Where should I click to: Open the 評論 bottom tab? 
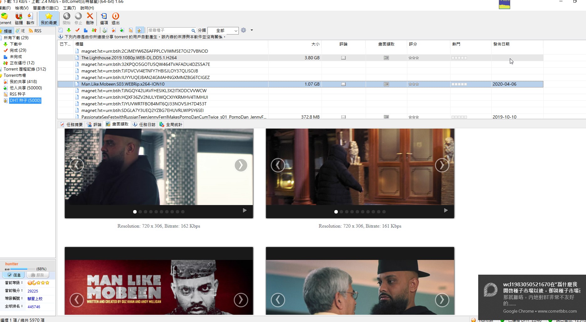(94, 124)
